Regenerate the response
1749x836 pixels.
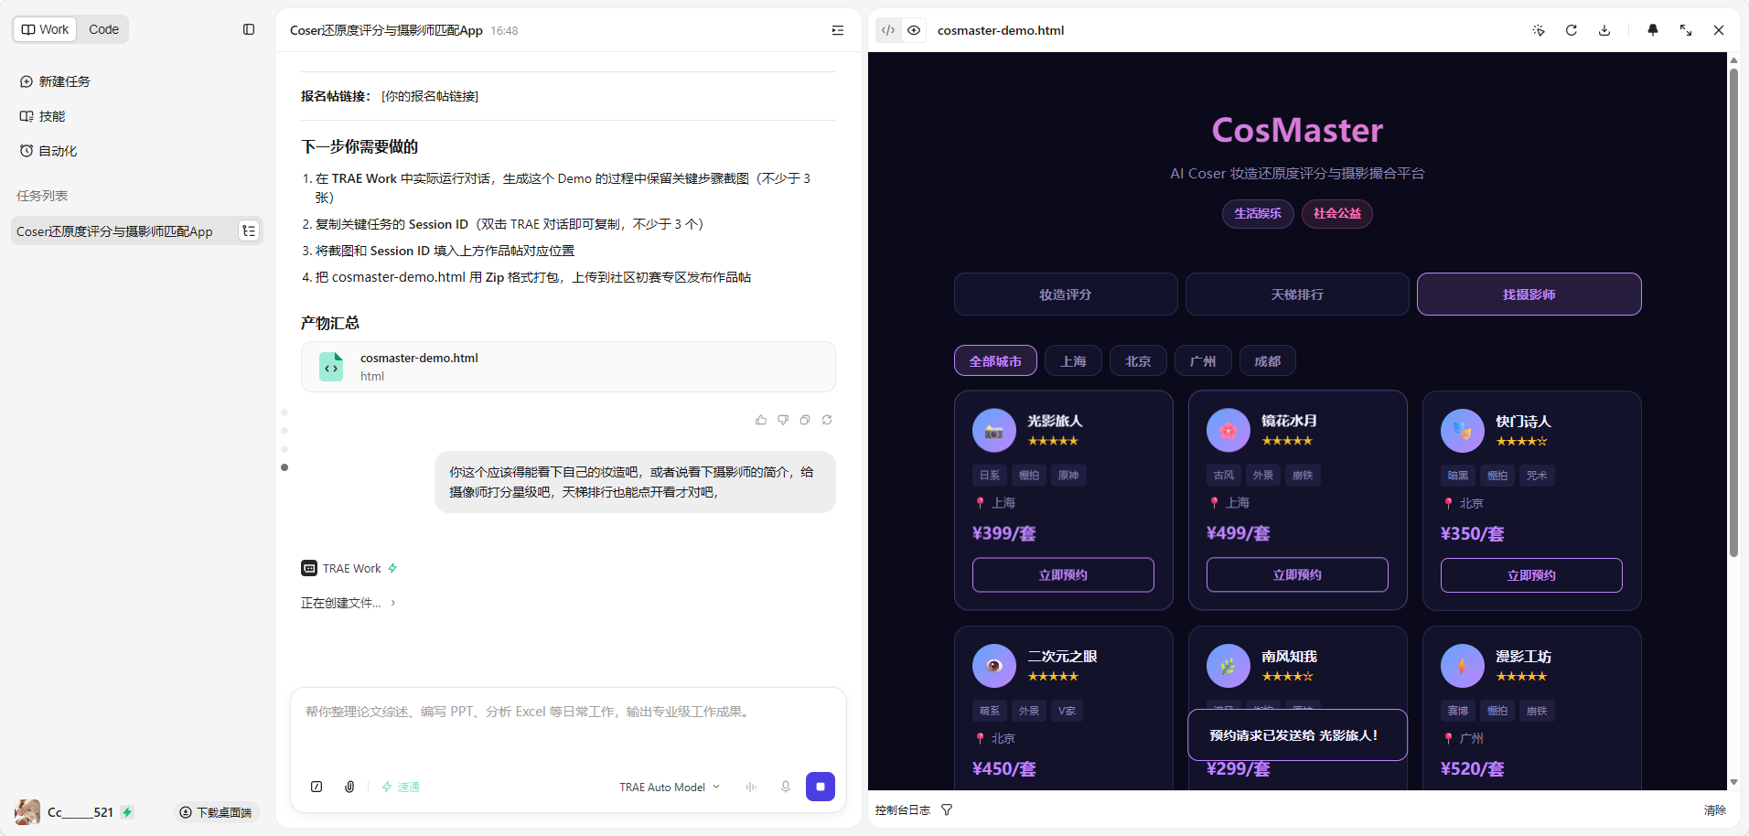point(827,420)
